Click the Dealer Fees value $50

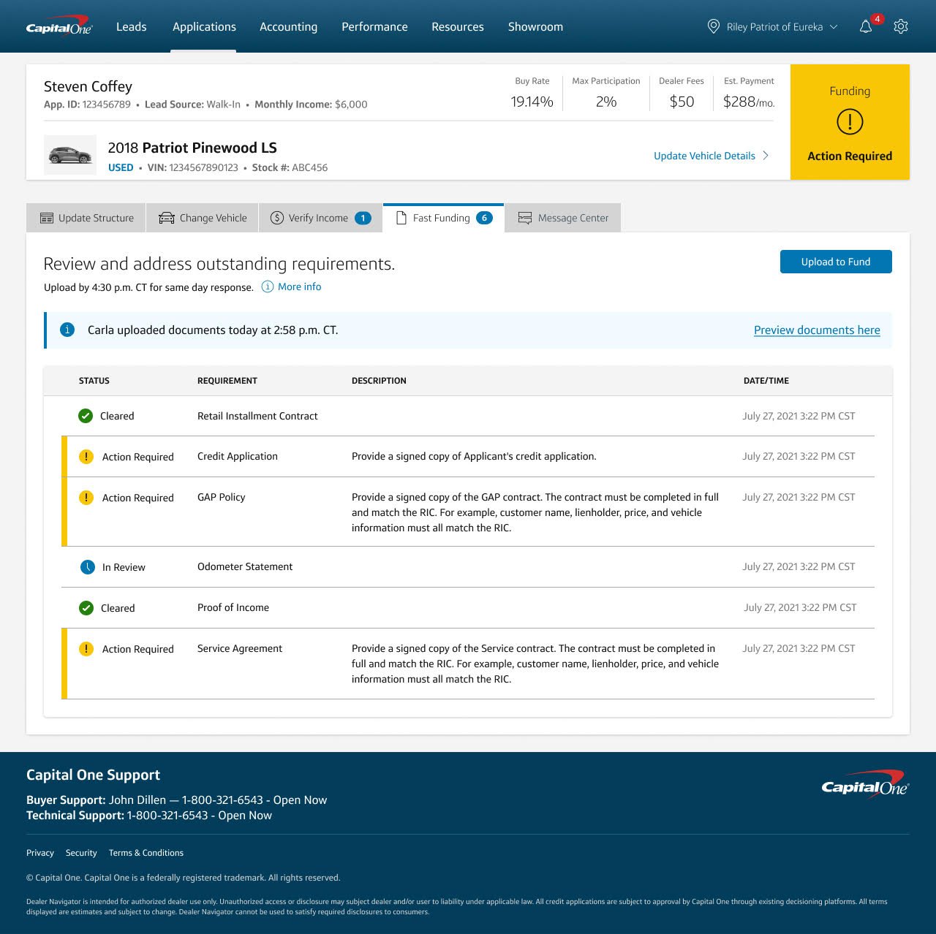coord(682,102)
